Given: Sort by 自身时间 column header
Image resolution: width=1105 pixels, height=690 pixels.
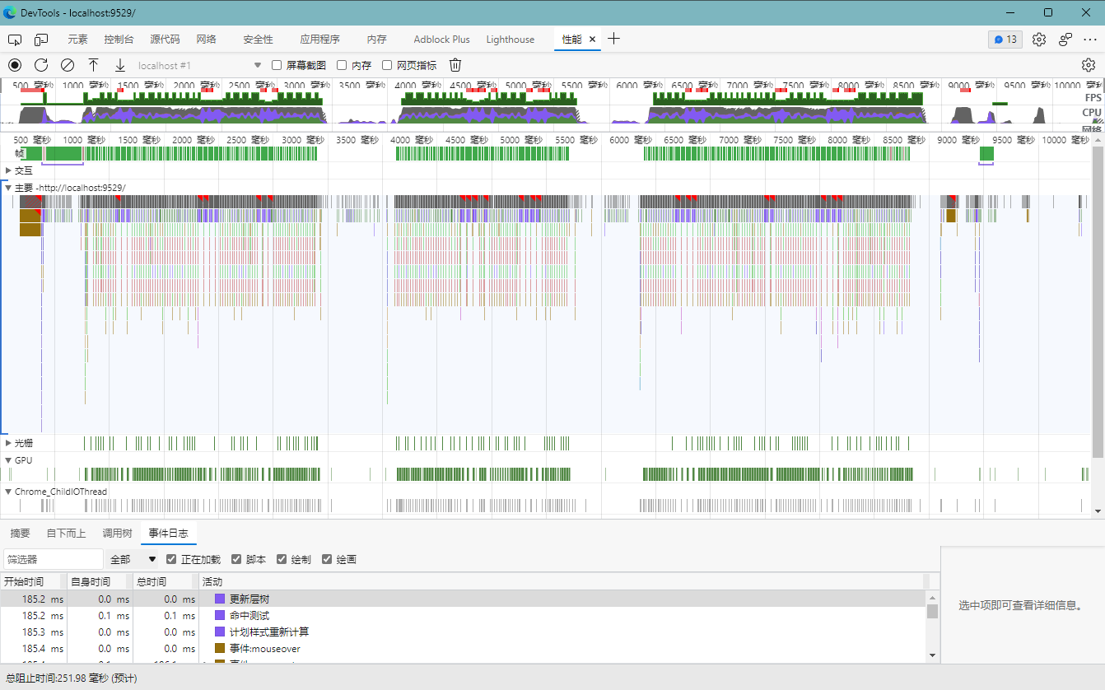Looking at the screenshot, I should (x=100, y=582).
